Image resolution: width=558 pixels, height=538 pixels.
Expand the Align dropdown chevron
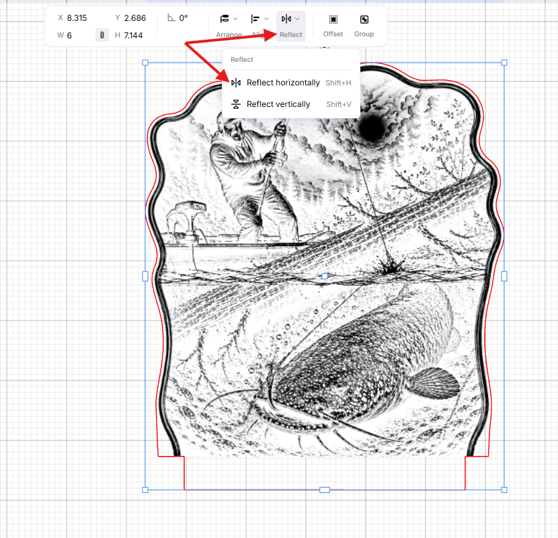[266, 19]
